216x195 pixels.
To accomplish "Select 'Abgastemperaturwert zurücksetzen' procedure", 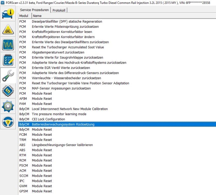I will tap(117, 52).
